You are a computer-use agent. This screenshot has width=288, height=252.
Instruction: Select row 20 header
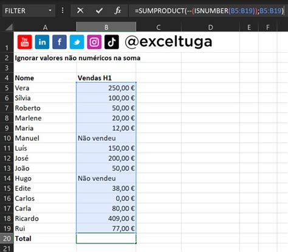tap(7, 239)
